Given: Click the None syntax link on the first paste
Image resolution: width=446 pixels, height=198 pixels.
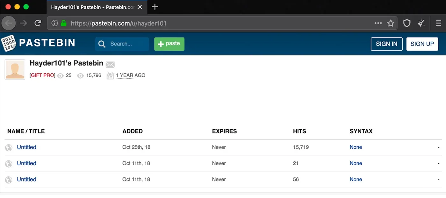Looking at the screenshot, I should click(x=356, y=147).
